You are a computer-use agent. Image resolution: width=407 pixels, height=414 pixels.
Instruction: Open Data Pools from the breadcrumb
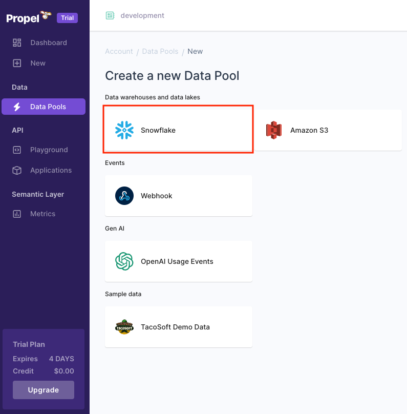tap(159, 51)
